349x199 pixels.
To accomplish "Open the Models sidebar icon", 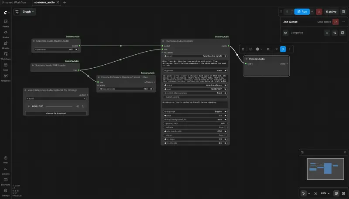I will [6, 45].
